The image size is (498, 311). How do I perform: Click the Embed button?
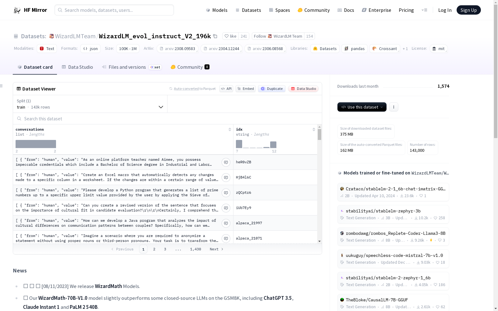point(246,89)
